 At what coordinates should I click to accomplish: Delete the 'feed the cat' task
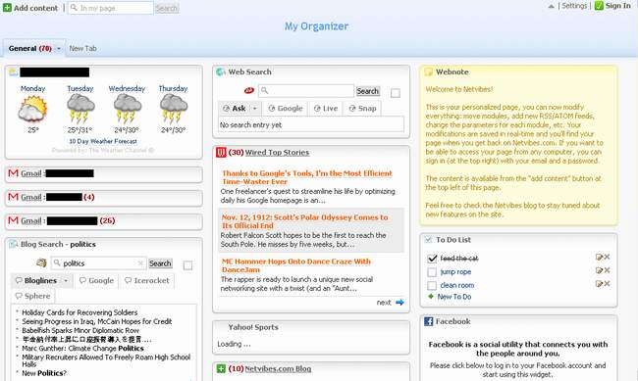[x=607, y=258]
